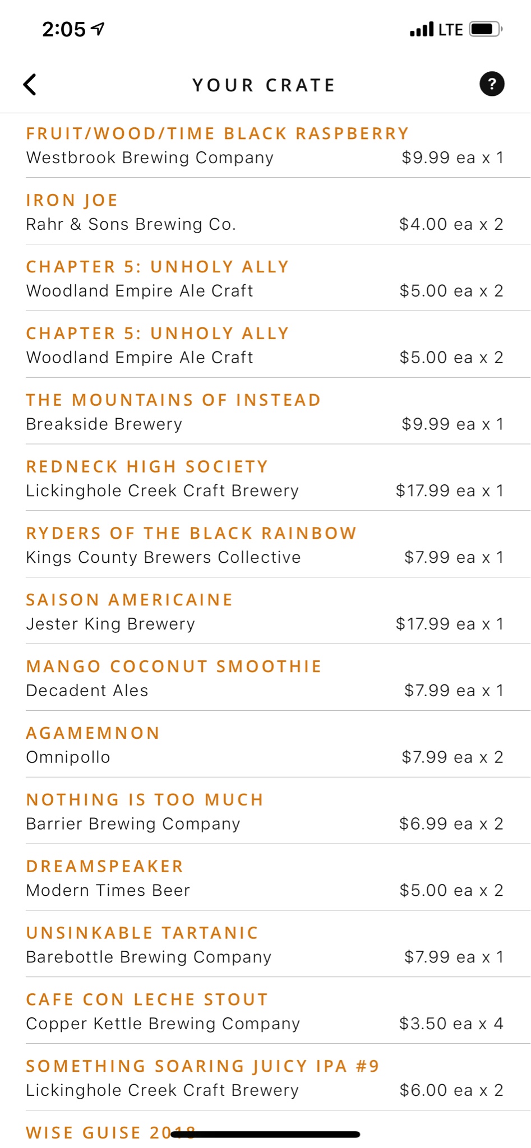This screenshot has height=1148, width=531.
Task: Tap the Your Crate page title
Action: pos(264,85)
